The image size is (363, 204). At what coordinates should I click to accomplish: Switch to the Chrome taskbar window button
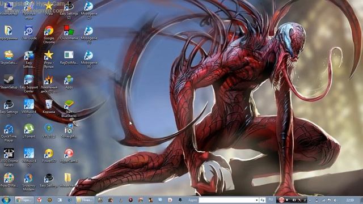[24, 200]
